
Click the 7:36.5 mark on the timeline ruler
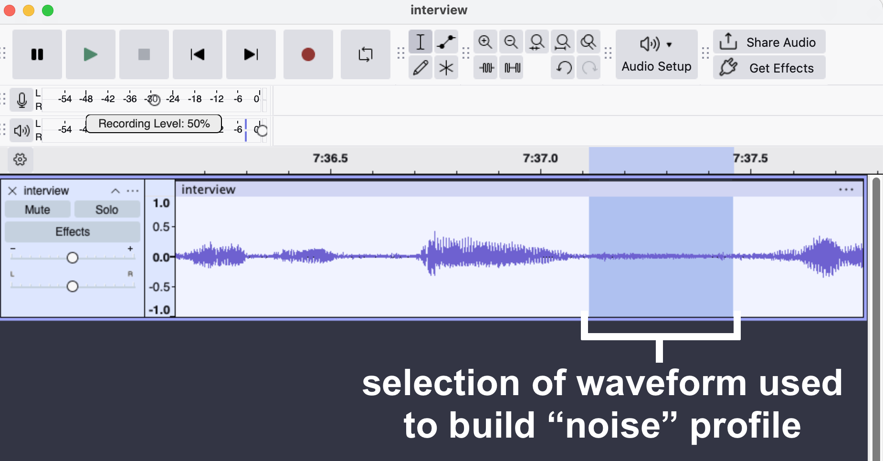[330, 158]
